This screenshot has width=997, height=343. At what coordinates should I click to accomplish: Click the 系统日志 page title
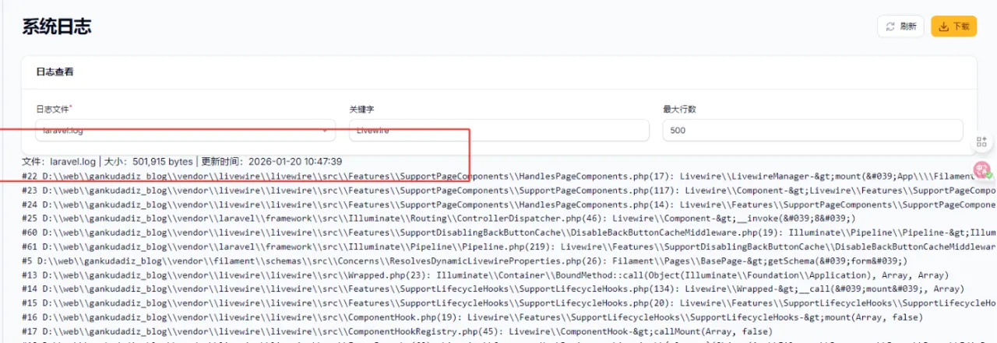click(57, 26)
